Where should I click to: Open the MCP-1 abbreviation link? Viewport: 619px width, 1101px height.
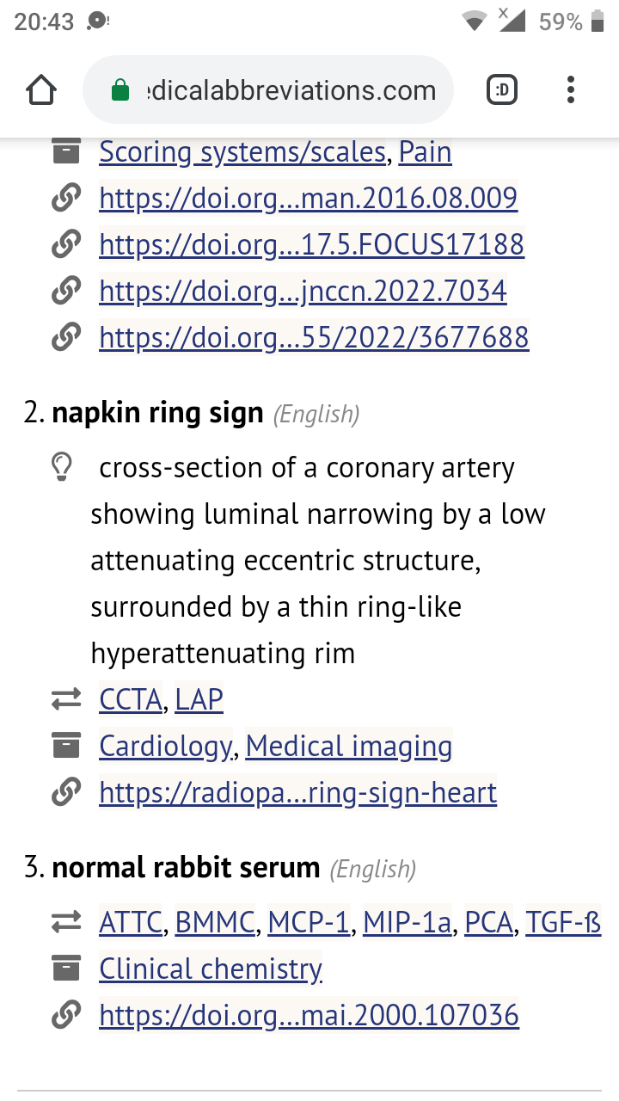[x=309, y=923]
